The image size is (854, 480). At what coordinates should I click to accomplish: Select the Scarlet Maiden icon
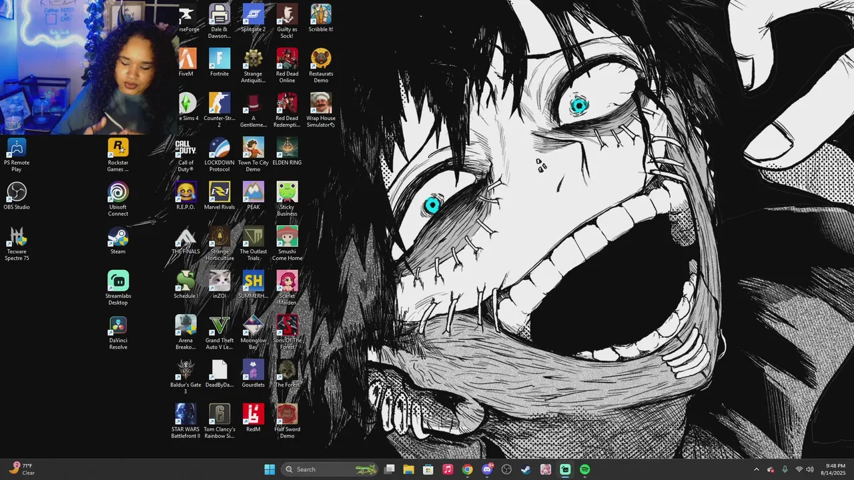pos(287,287)
